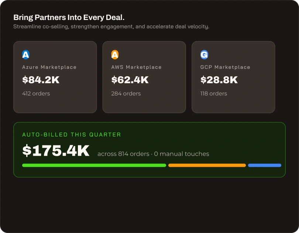Click the Streamline co-selling subtitle text
Viewport: 299px width, 233px height.
coord(111,27)
